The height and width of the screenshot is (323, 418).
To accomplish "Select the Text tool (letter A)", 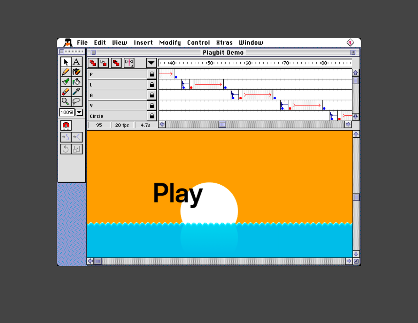I will coord(77,62).
